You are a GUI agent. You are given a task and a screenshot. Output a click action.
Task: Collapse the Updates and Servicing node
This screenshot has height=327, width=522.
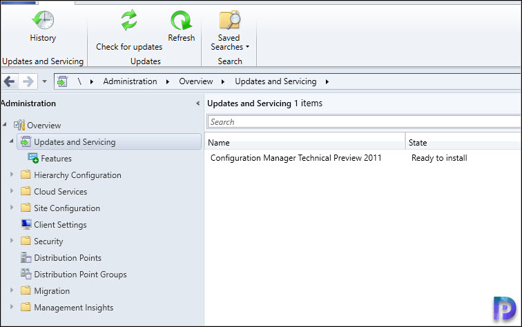11,141
